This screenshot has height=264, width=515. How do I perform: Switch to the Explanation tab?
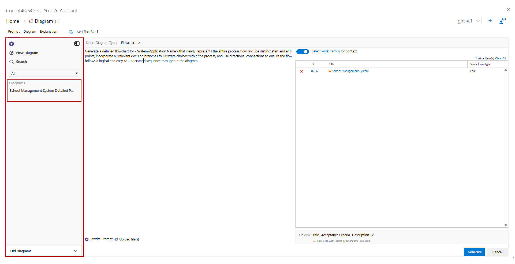[x=48, y=32]
